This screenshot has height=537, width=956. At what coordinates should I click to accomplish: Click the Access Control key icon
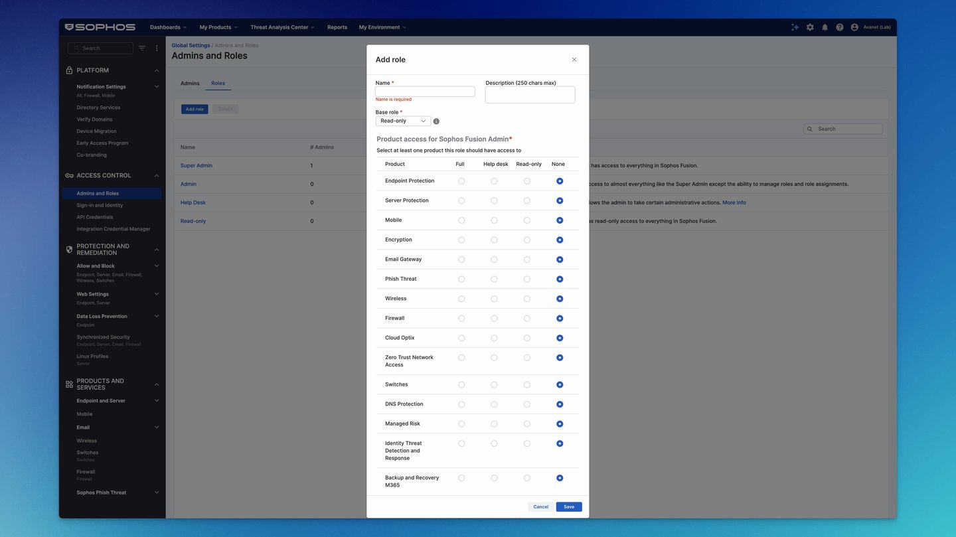point(70,176)
